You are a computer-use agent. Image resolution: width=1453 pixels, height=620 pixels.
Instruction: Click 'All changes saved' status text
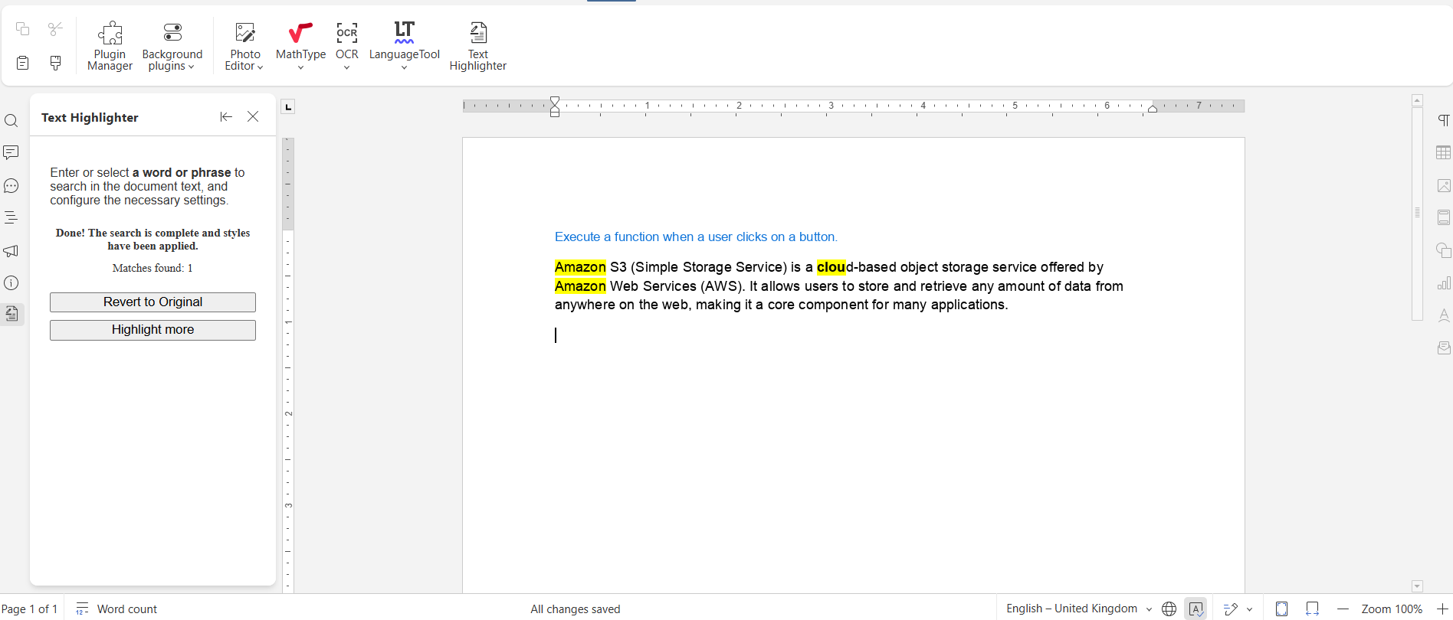(x=576, y=609)
